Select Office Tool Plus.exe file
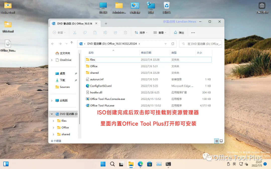Viewport: 271px width, 169px height. pos(148,106)
